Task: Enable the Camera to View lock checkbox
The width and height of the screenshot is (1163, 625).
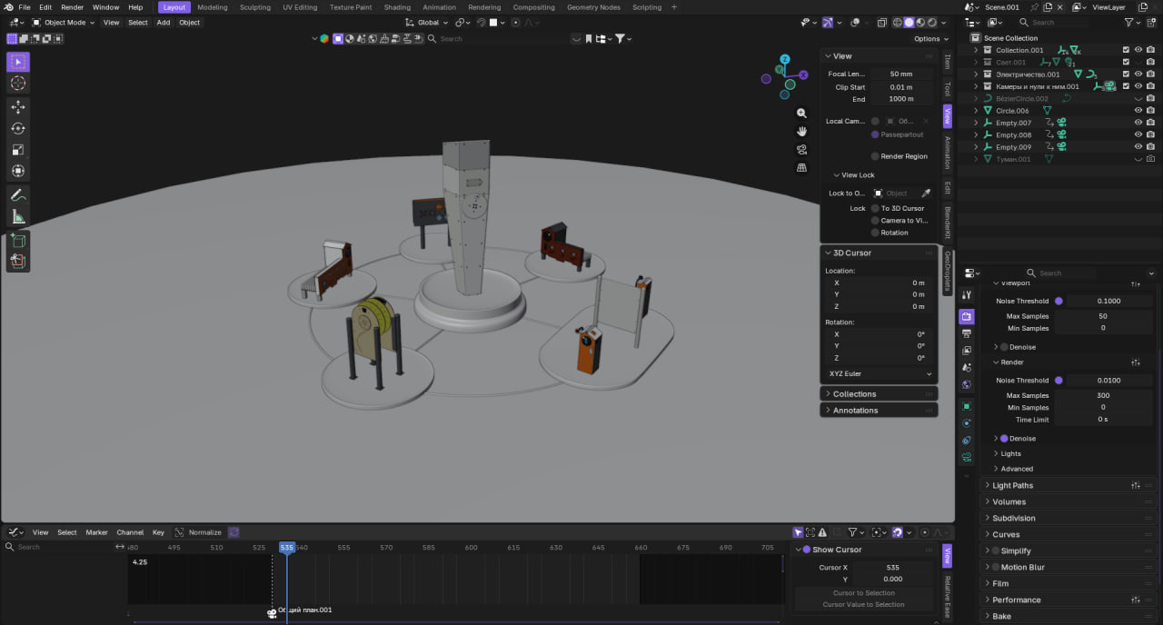Action: pyautogui.click(x=875, y=220)
